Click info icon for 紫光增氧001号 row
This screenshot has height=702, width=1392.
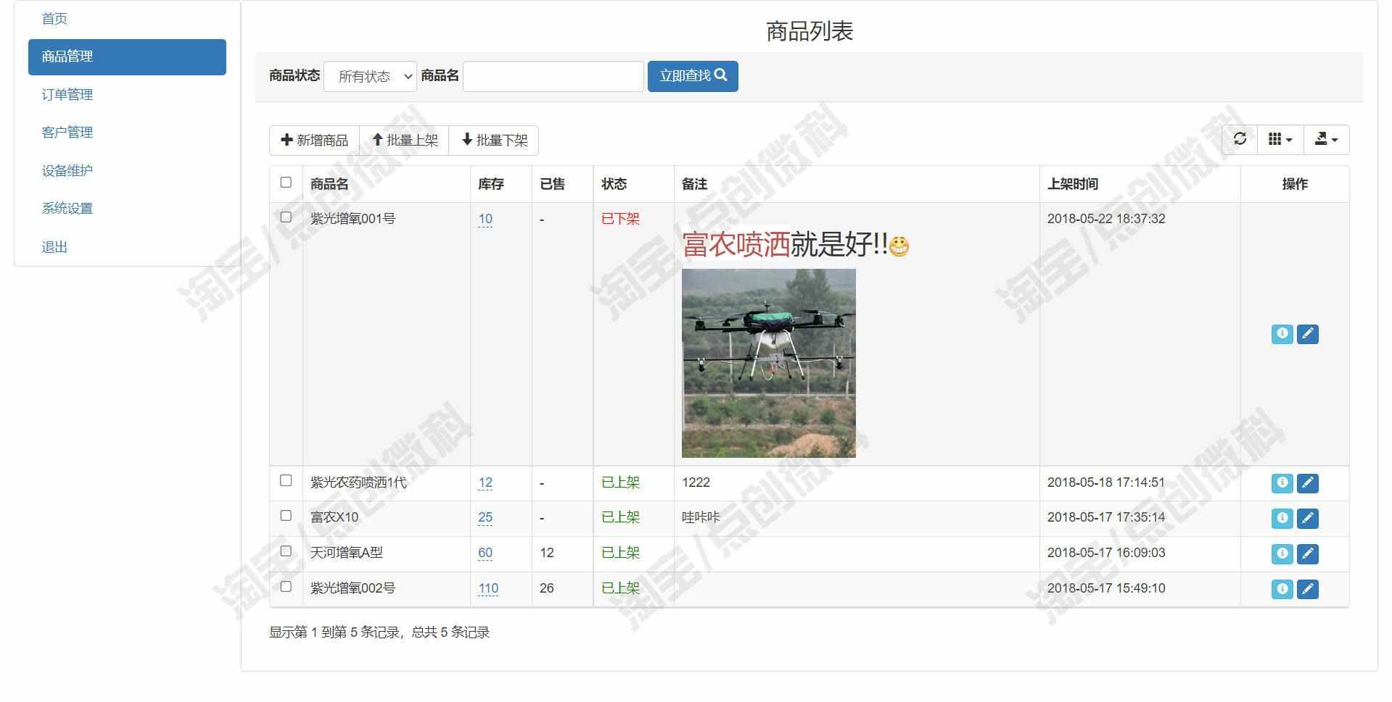(1282, 334)
